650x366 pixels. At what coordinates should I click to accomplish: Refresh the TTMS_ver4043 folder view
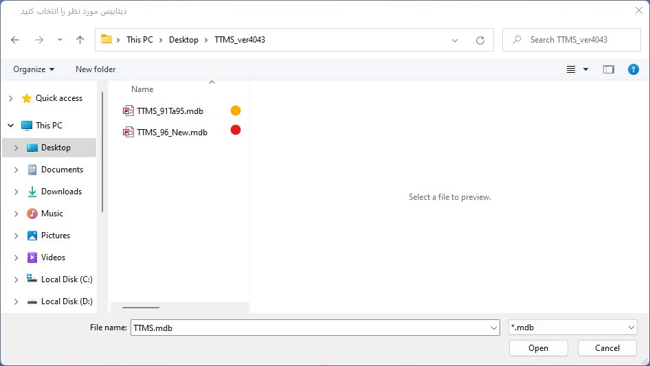point(480,40)
